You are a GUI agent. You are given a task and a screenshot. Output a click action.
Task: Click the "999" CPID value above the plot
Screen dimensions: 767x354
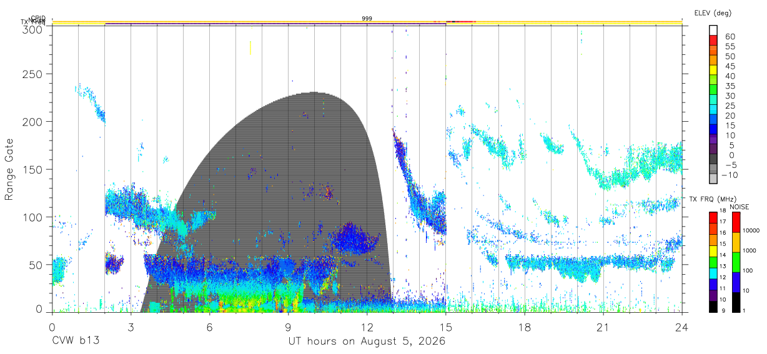(367, 19)
